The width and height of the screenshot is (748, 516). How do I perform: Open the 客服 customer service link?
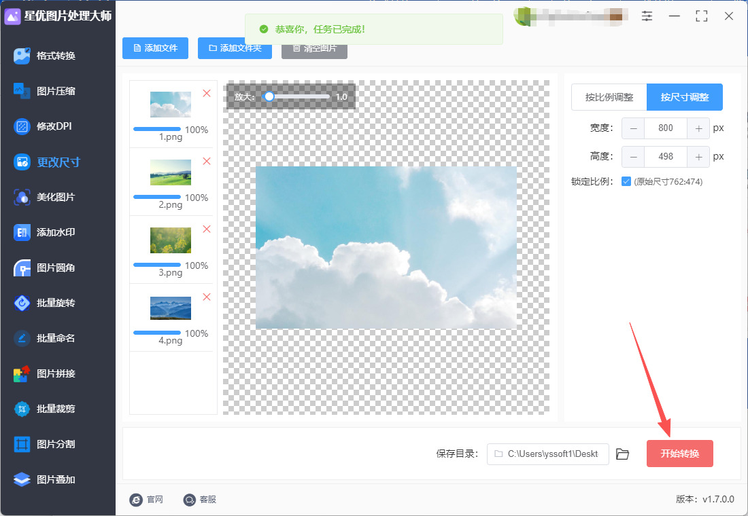[x=200, y=499]
